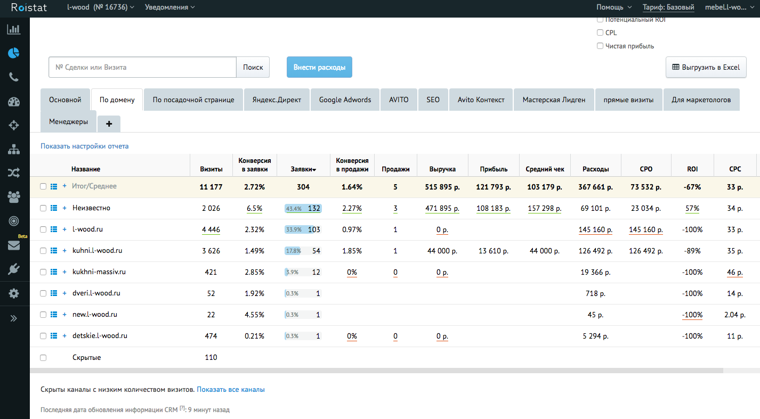Focus the № Сделки или Визита field

pyautogui.click(x=142, y=67)
